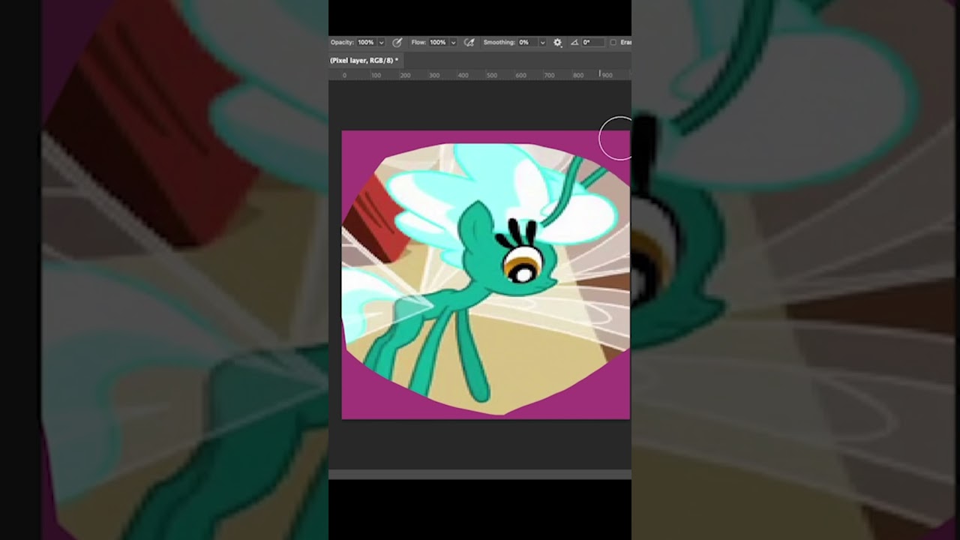Screen dimensions: 960x540
Task: Open the Flow dropdown arrow
Action: (453, 43)
